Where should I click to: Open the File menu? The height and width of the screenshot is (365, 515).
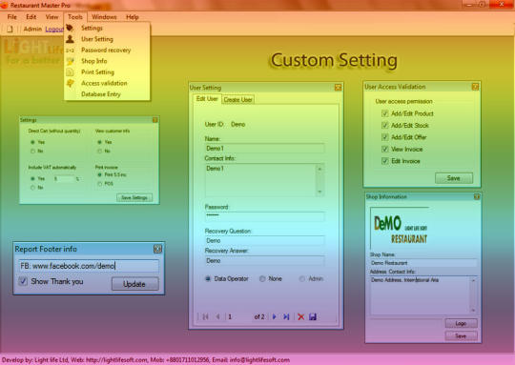point(12,17)
